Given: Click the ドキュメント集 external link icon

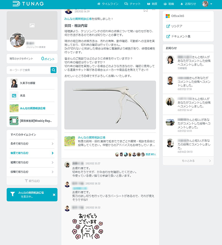Looking at the screenshot, I should [x=168, y=36].
